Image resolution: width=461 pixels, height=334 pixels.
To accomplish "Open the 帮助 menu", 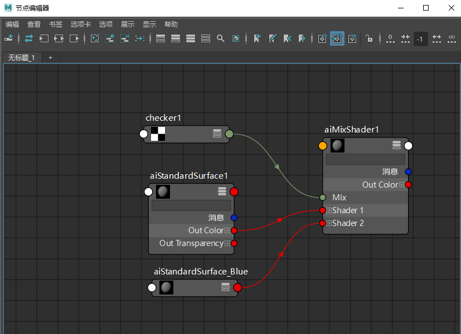I will [171, 24].
